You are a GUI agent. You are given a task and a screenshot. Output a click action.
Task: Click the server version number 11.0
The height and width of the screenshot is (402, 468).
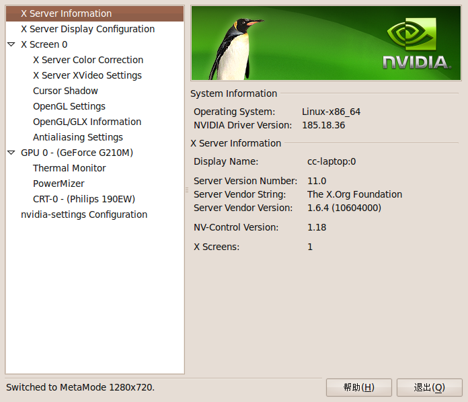[x=317, y=181]
